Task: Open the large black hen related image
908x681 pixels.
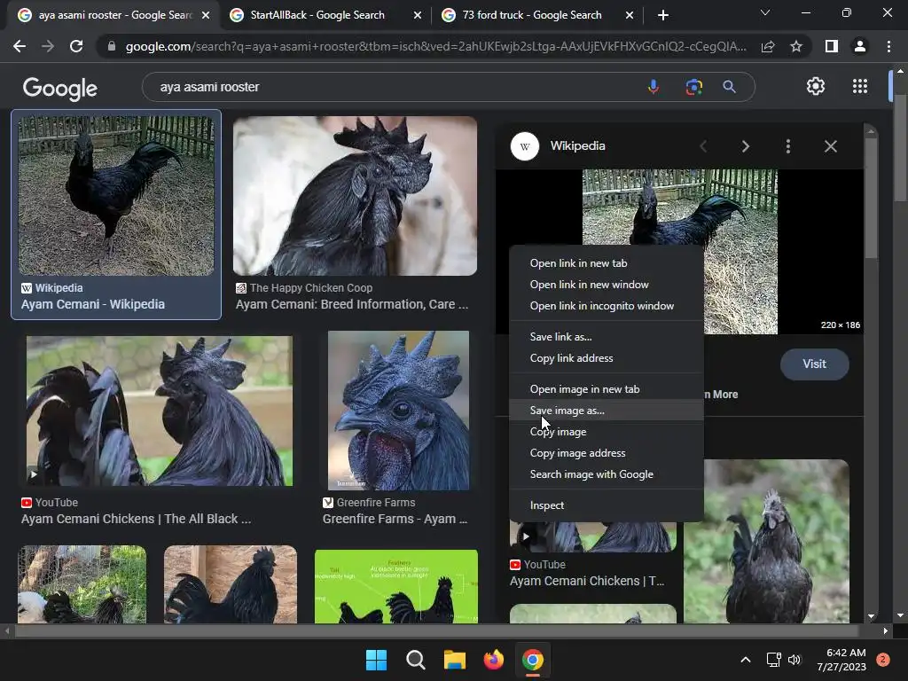Action: [766, 541]
